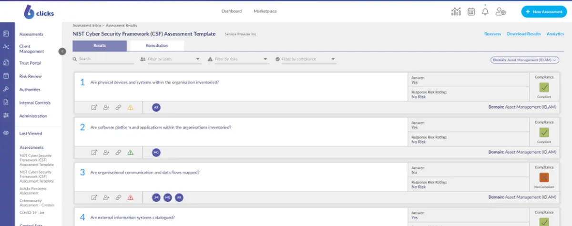
Task: Click the Search input field
Action: point(103,59)
